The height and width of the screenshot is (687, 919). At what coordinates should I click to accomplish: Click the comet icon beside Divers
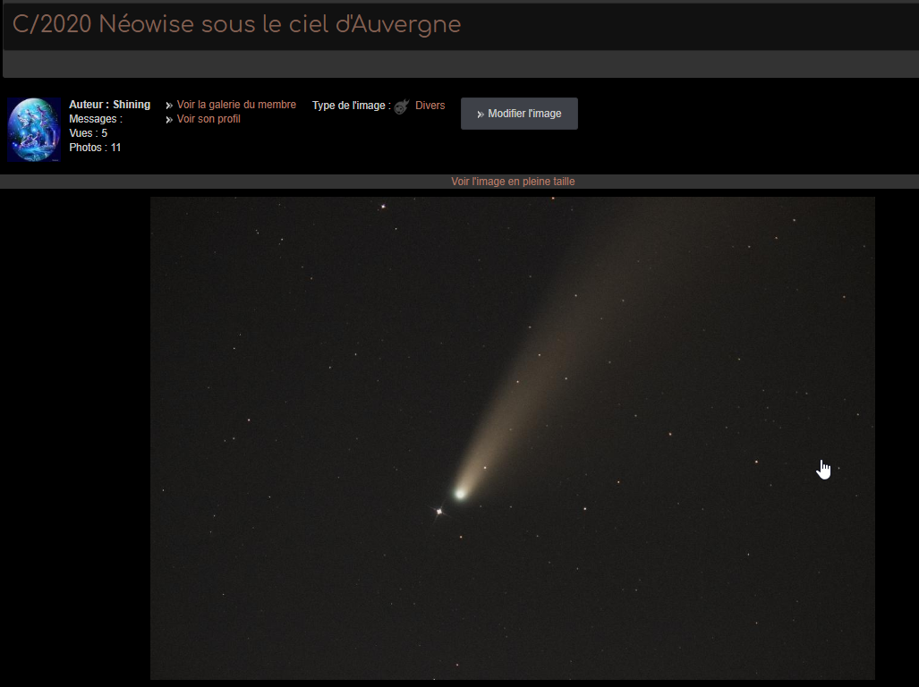click(402, 106)
